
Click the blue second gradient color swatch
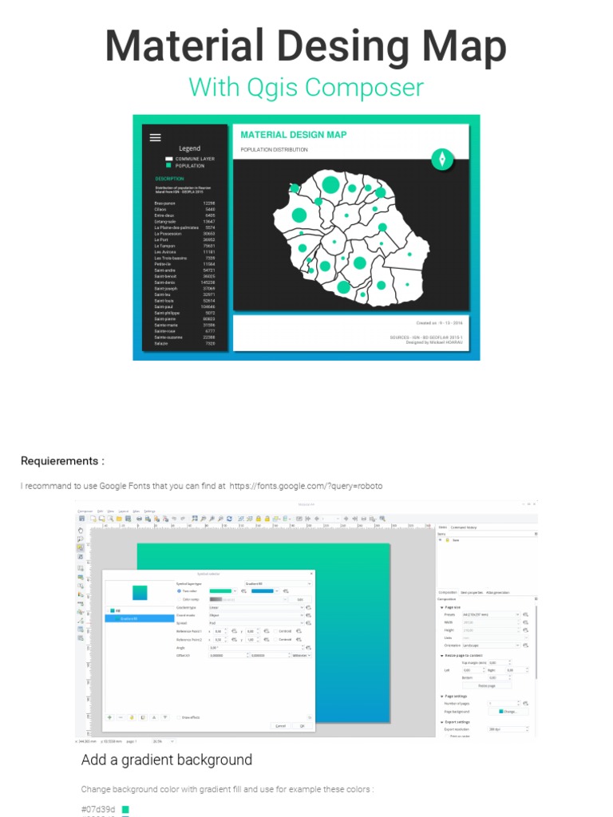[x=263, y=591]
